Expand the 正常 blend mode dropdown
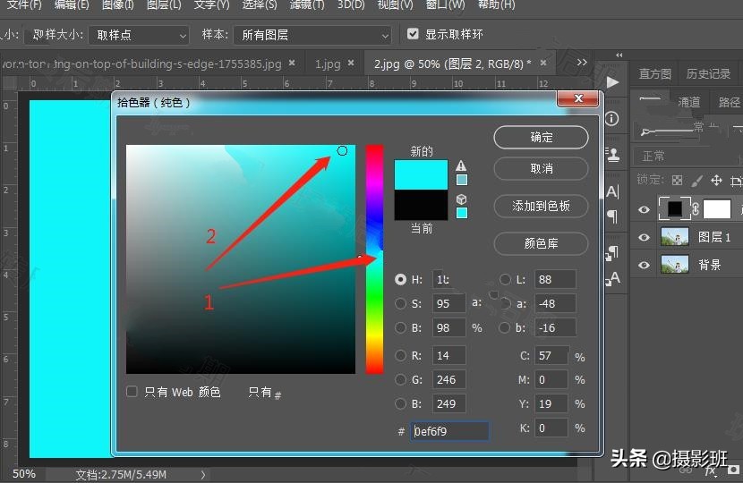The height and width of the screenshot is (483, 743). click(x=685, y=156)
